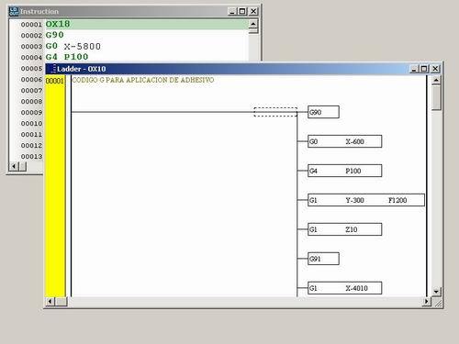Click the Instruction list scroll up arrow
This screenshot has height=344, width=459.
click(253, 24)
